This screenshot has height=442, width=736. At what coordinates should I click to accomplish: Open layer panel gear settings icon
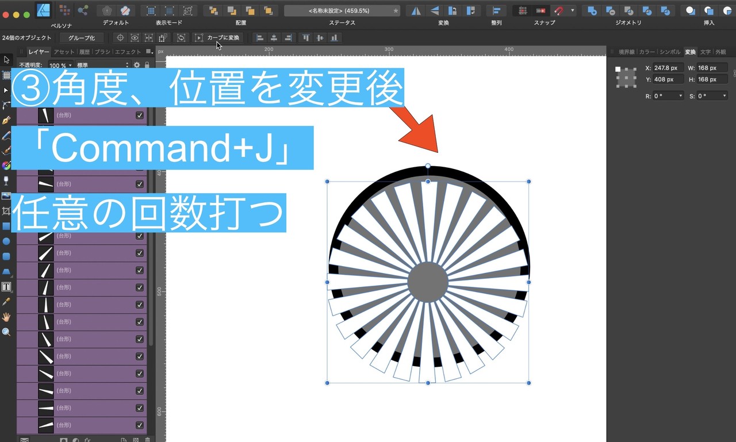pos(137,65)
